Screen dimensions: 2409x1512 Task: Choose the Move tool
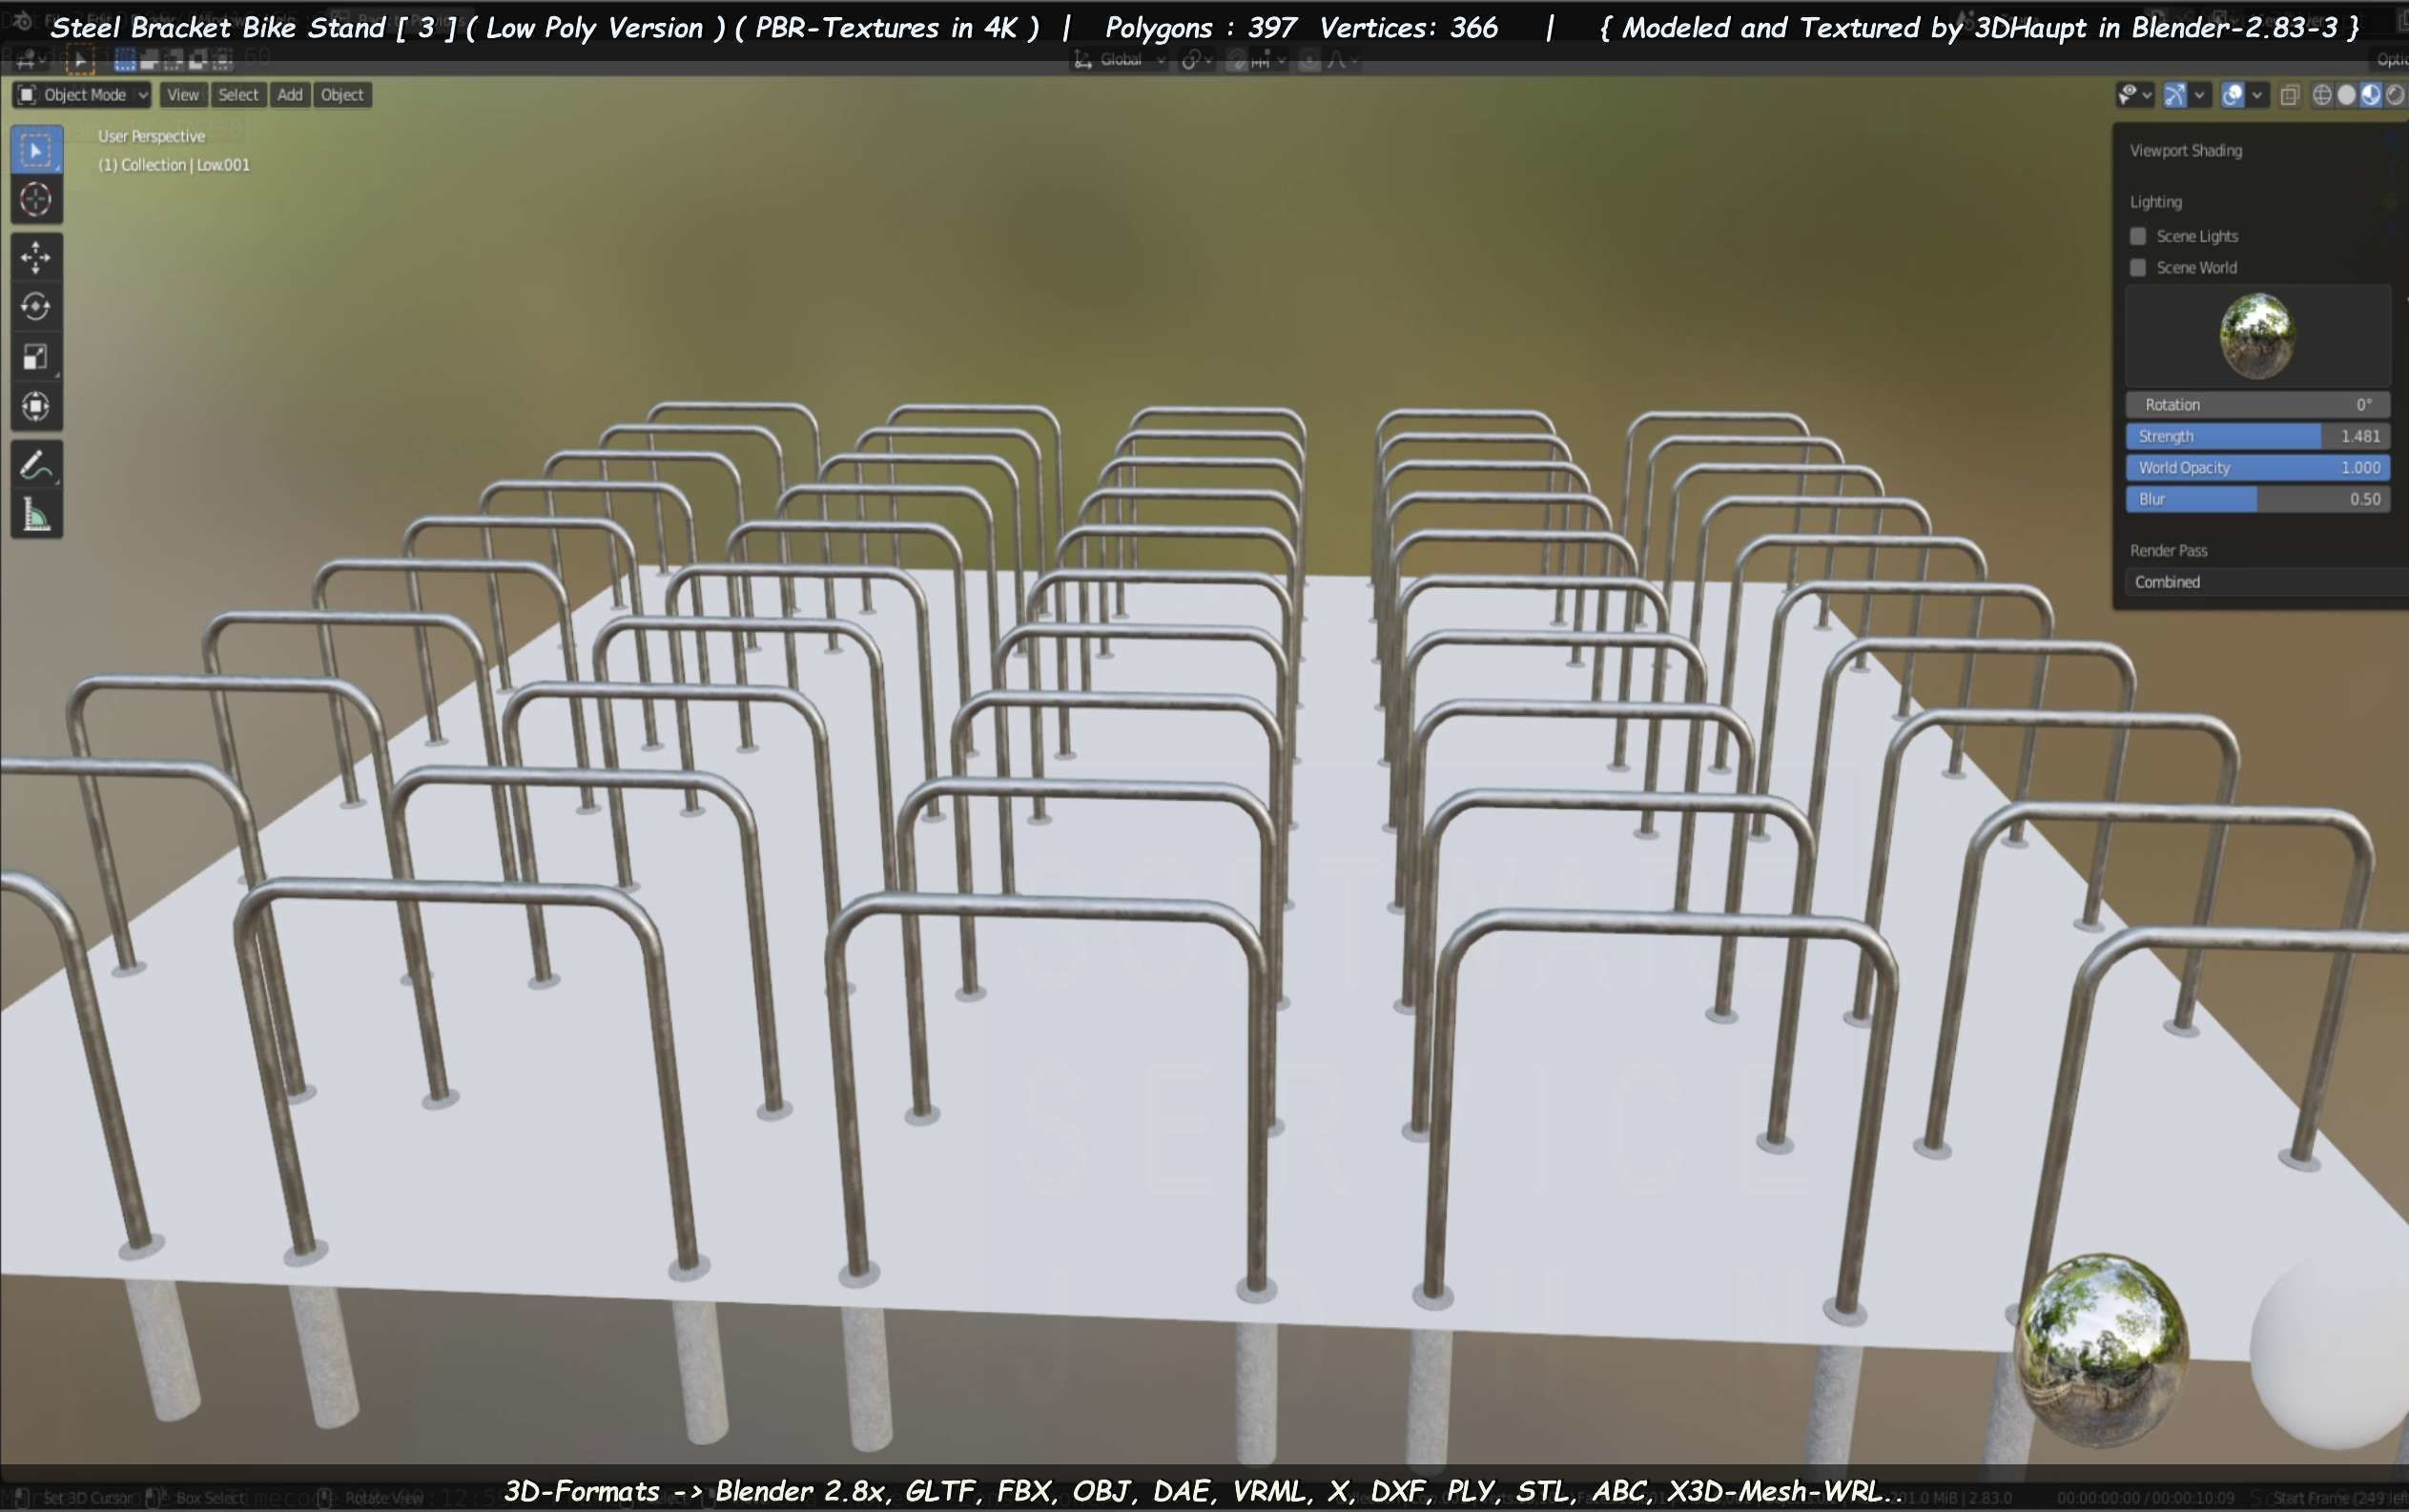(36, 257)
